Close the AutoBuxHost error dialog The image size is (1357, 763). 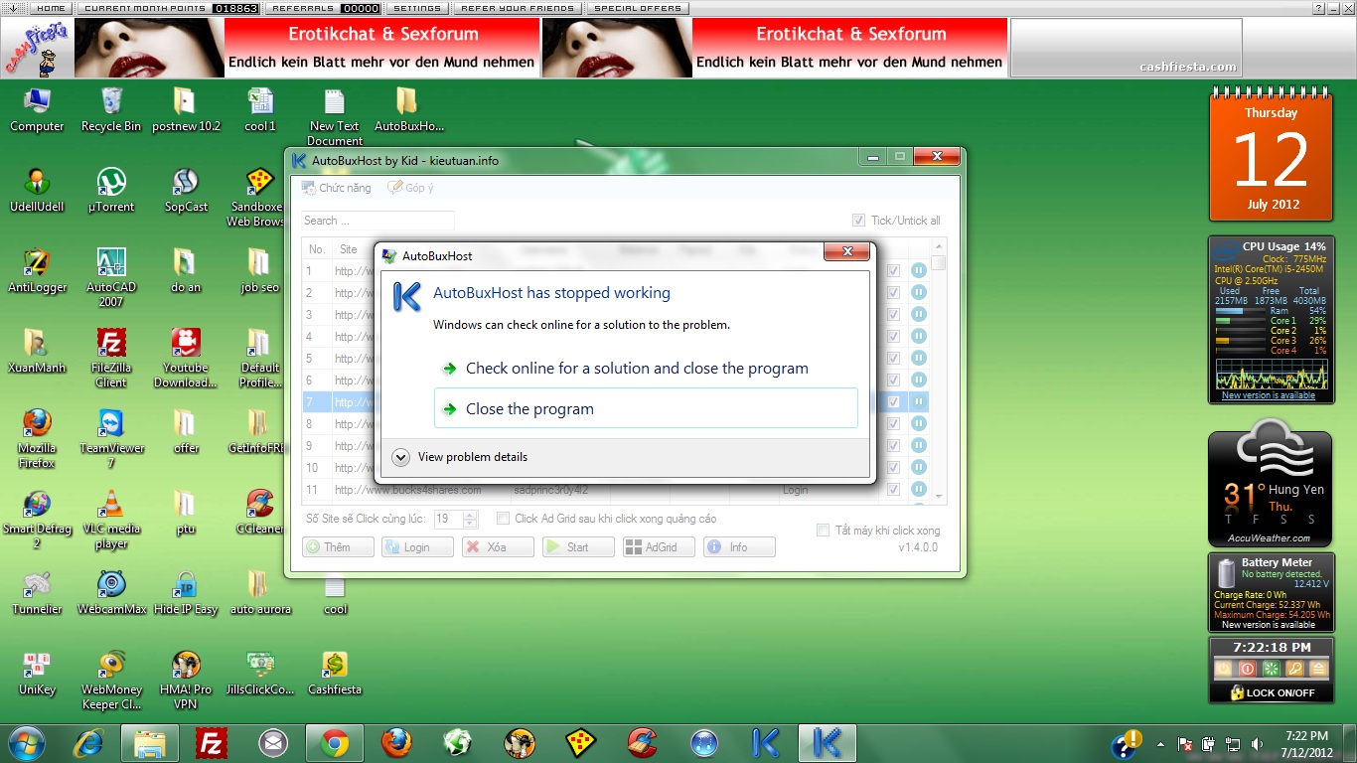847,253
